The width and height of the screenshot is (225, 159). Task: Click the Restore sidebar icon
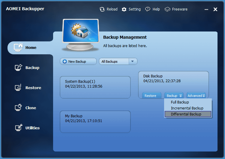coord(18,87)
